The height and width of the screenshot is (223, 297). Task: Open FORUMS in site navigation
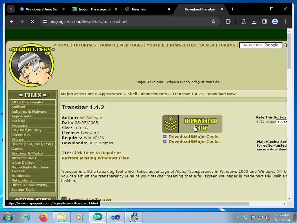click(x=227, y=45)
